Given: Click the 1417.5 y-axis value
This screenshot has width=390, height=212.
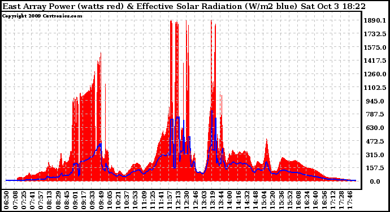Looking at the screenshot, I should pyautogui.click(x=375, y=60).
